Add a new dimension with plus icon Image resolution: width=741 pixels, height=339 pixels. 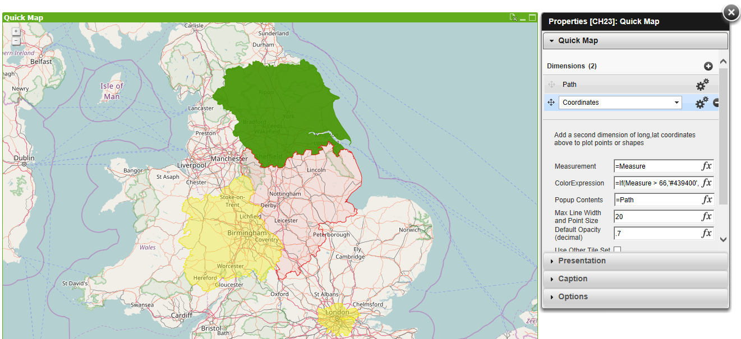tap(708, 66)
